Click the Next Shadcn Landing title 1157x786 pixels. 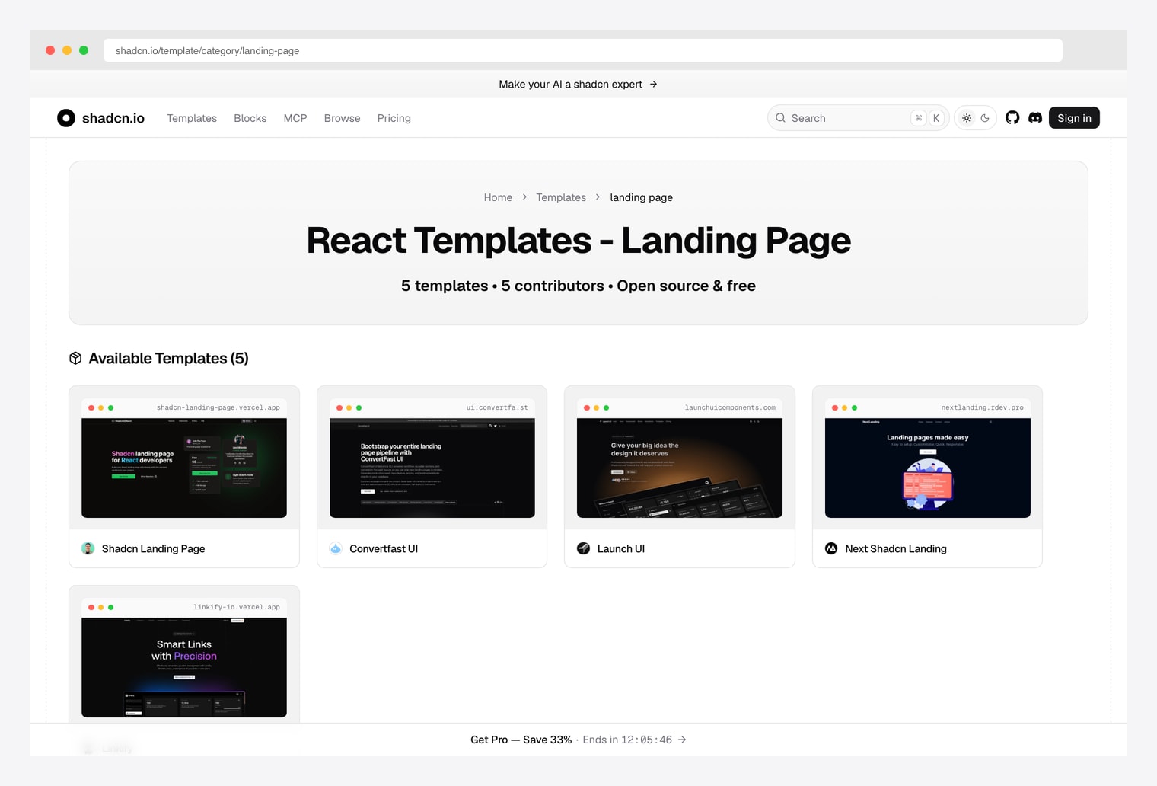tap(896, 548)
